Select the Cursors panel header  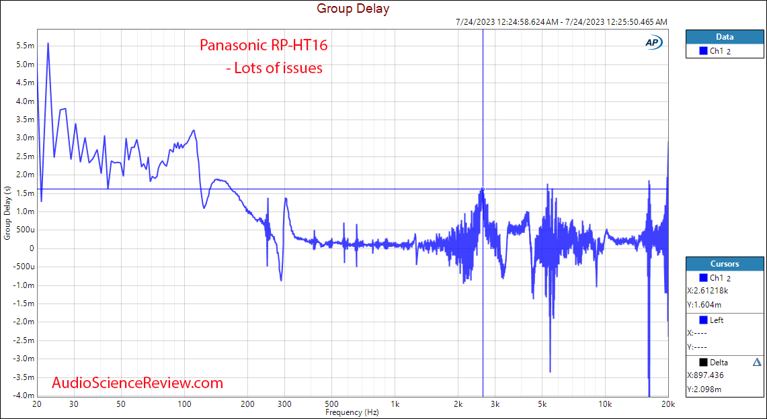coord(725,264)
